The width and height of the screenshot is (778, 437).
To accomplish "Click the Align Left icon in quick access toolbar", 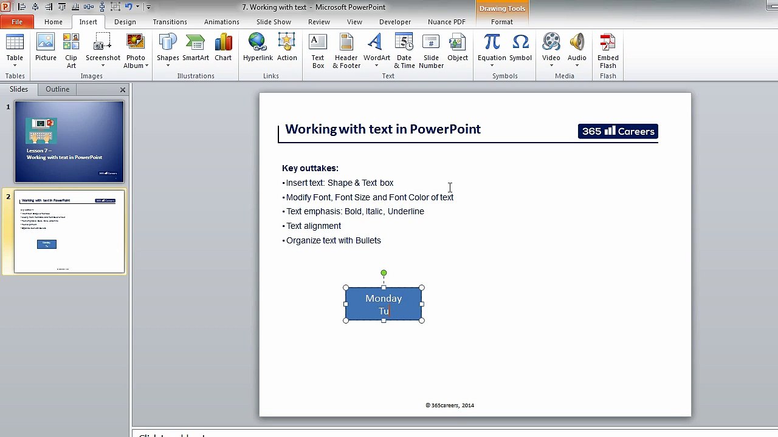I will (x=22, y=7).
